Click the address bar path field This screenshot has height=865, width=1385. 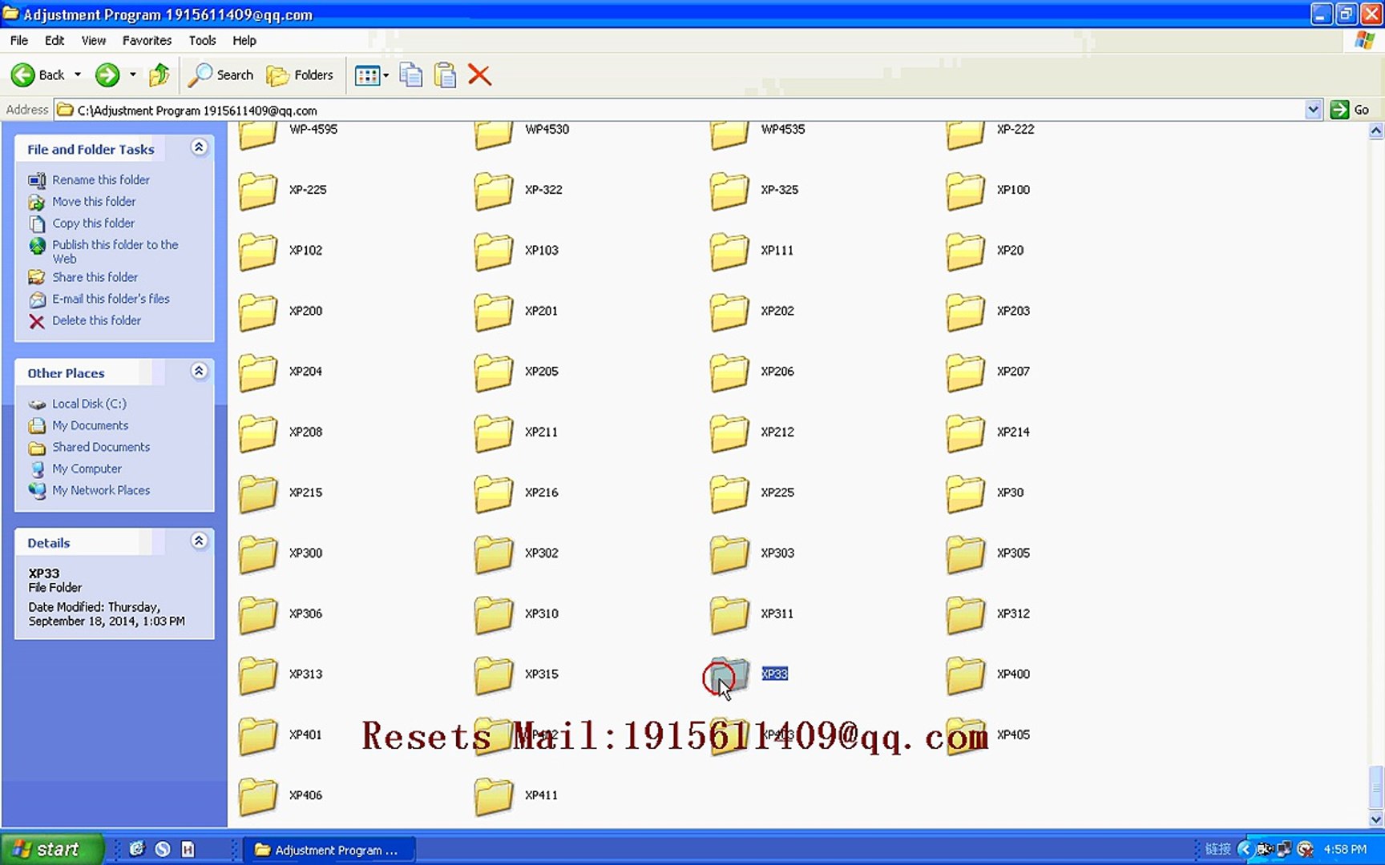[x=680, y=111]
